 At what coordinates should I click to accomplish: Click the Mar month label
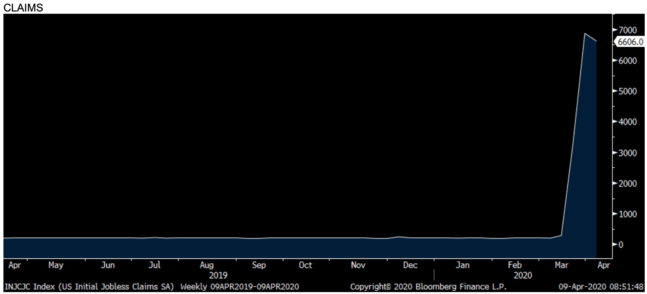pos(562,265)
